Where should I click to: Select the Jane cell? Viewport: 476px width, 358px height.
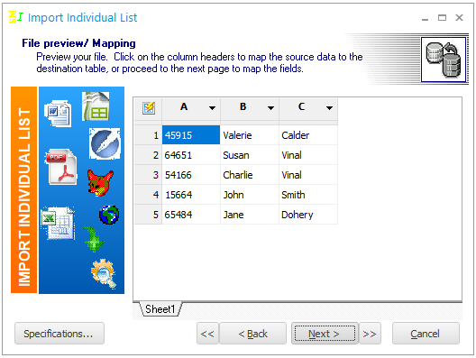coord(250,215)
